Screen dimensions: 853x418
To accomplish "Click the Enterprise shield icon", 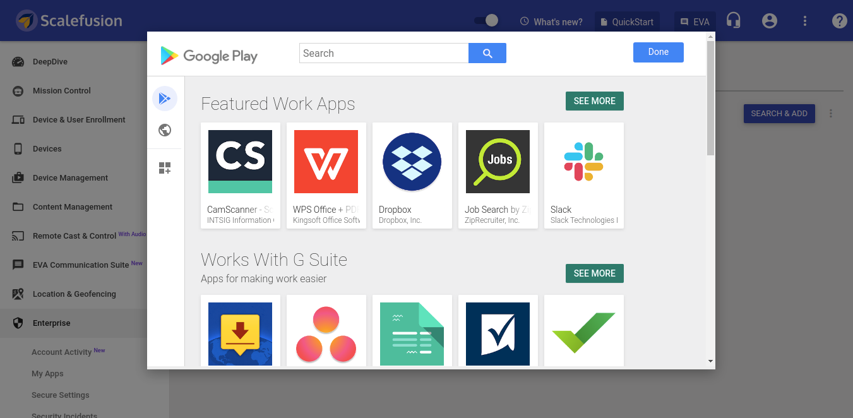I will pyautogui.click(x=18, y=323).
